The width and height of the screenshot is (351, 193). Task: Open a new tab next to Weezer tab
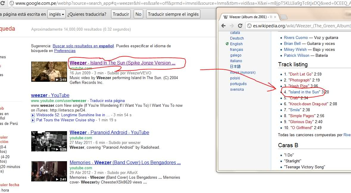pyautogui.click(x=284, y=17)
